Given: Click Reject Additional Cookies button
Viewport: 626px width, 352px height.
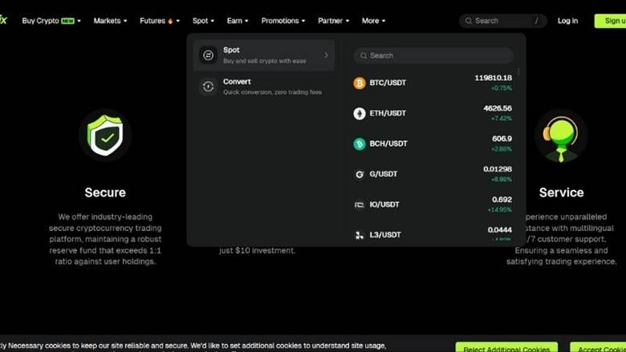Looking at the screenshot, I should [x=506, y=347].
